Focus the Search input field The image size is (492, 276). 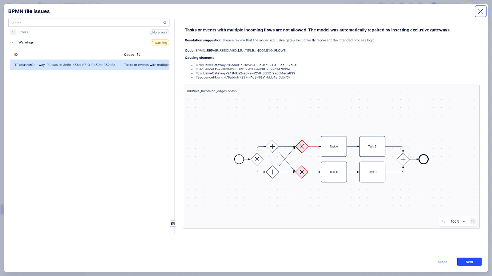(86, 23)
